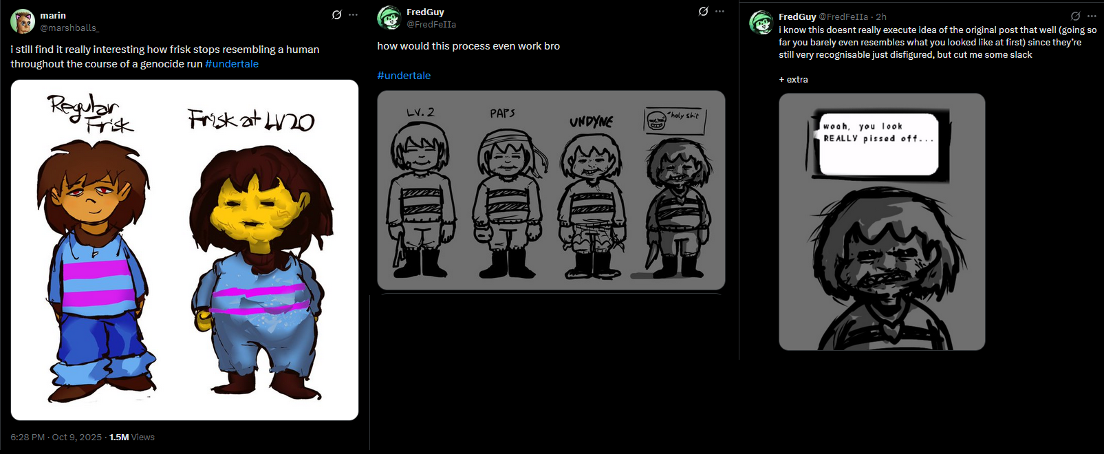Screen dimensions: 1104x454
Task: Click FredGuy's avatar in the right reply
Action: click(761, 23)
